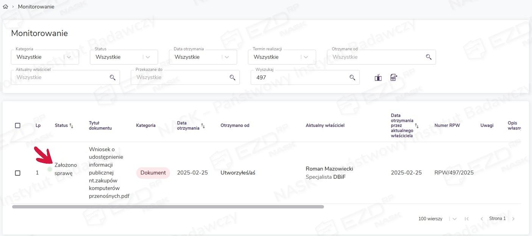This screenshot has height=236, width=532.
Task: Sort by Status using the column arrows
Action: click(71, 126)
